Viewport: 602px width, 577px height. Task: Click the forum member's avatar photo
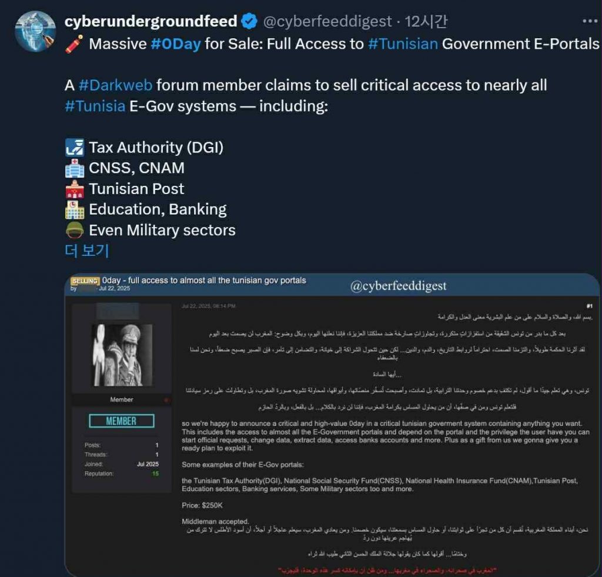tap(122, 355)
